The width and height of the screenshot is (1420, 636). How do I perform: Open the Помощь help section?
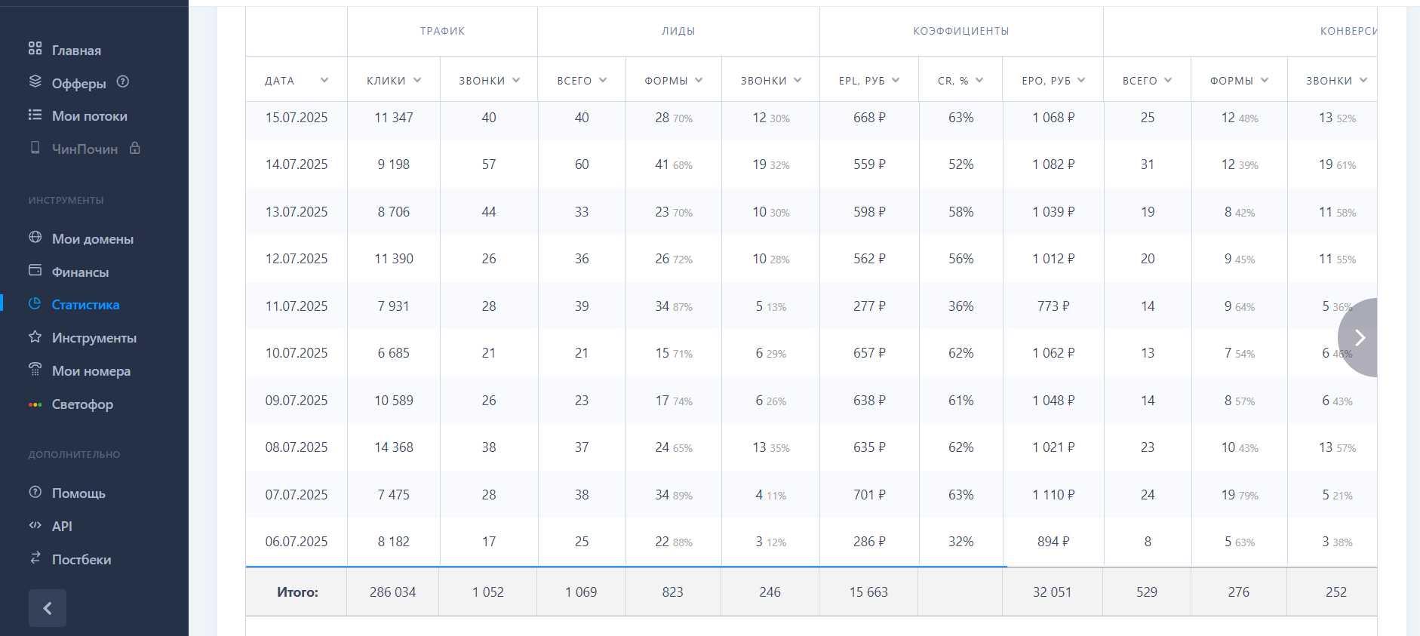(x=78, y=493)
